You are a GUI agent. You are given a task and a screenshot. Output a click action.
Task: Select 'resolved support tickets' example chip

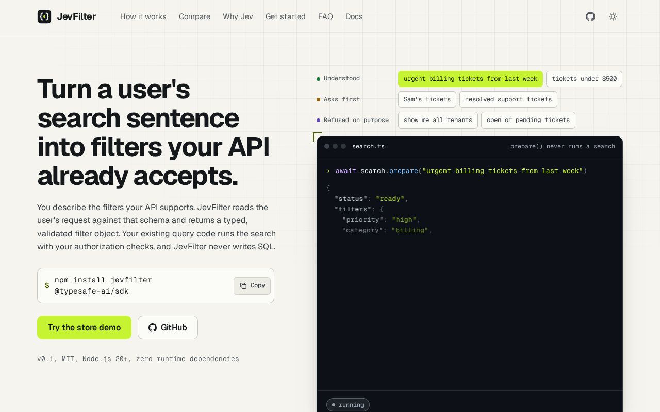508,99
